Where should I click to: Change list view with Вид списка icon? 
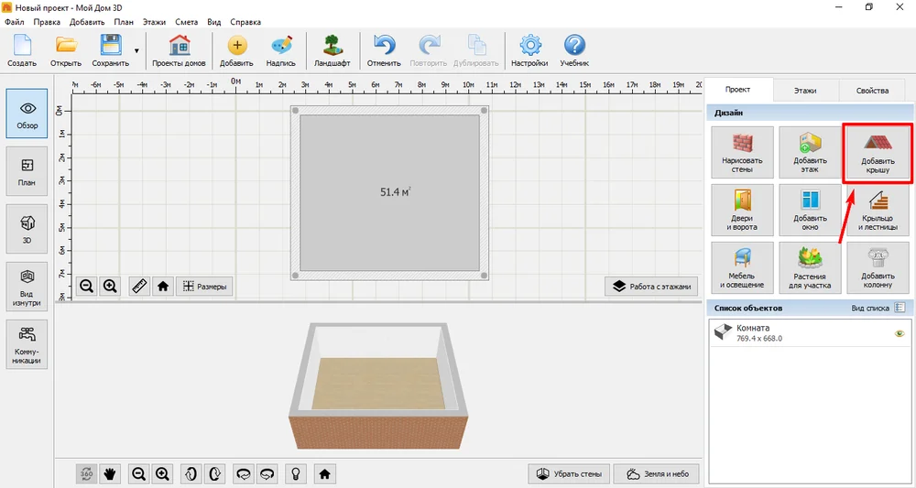pos(900,308)
